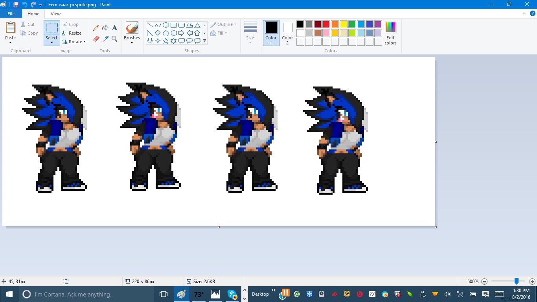Click the Redo arrow in title bar
This screenshot has width=537, height=302.
[x=33, y=4]
